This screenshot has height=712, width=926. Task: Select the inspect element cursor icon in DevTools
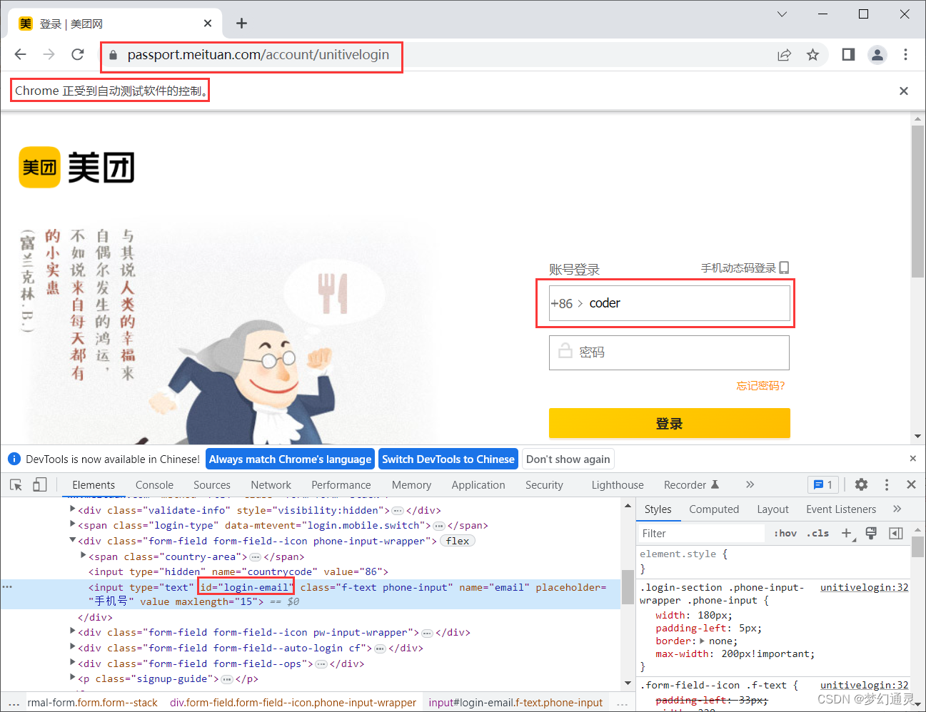(x=16, y=484)
